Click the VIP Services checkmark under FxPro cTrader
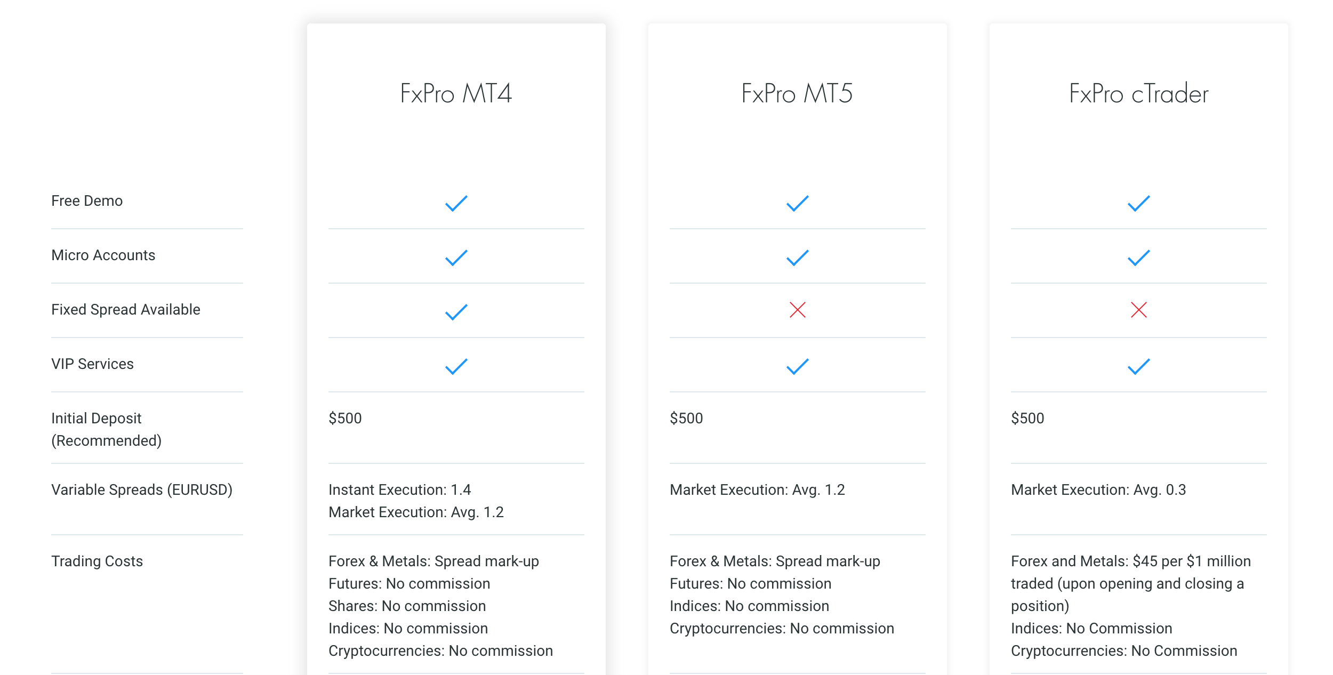 coord(1139,366)
